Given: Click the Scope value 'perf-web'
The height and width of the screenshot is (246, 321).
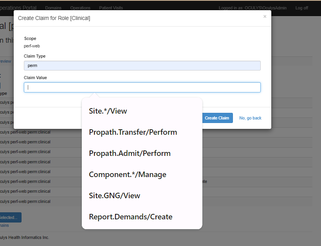Looking at the screenshot, I should pyautogui.click(x=32, y=46).
